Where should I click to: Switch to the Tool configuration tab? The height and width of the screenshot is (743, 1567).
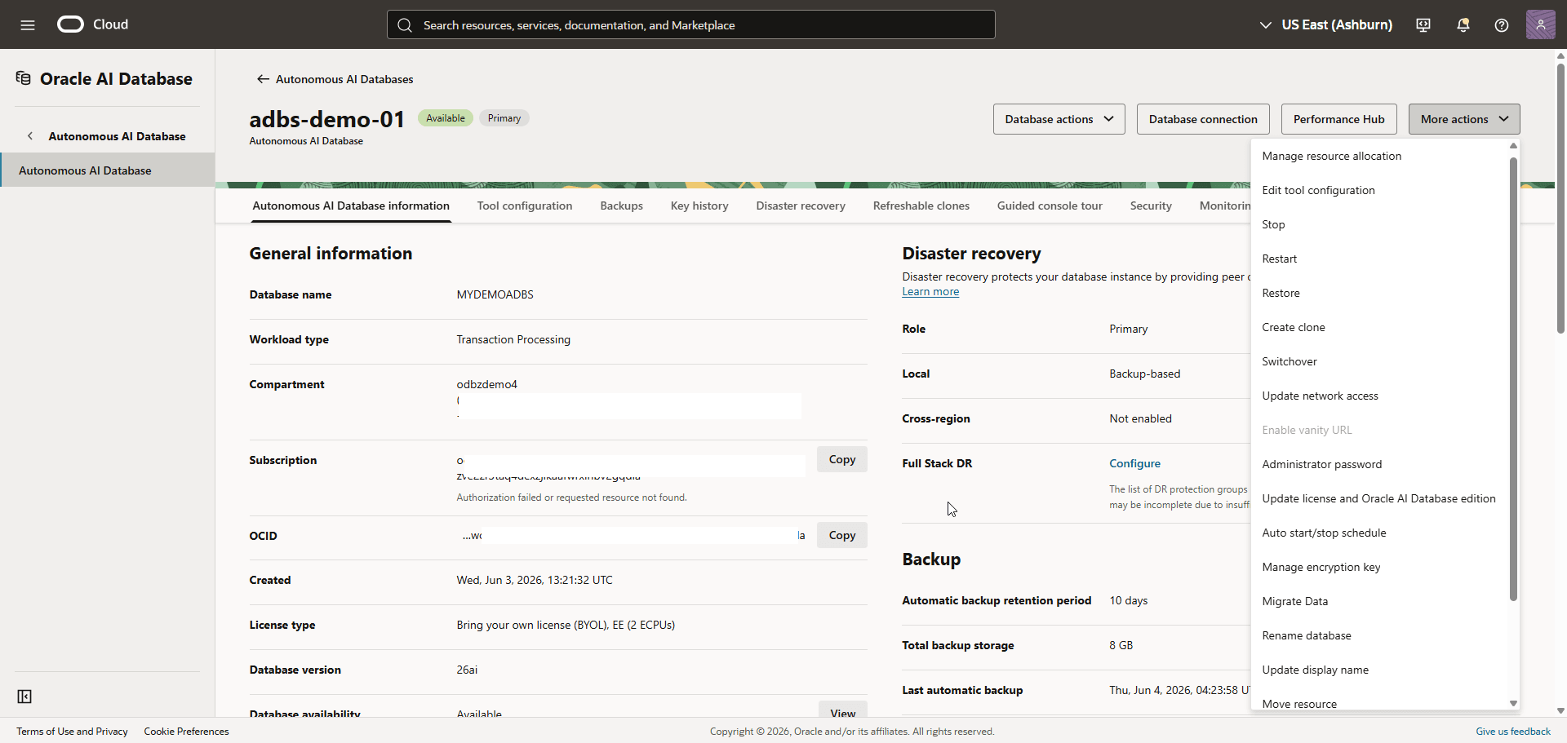coord(525,206)
